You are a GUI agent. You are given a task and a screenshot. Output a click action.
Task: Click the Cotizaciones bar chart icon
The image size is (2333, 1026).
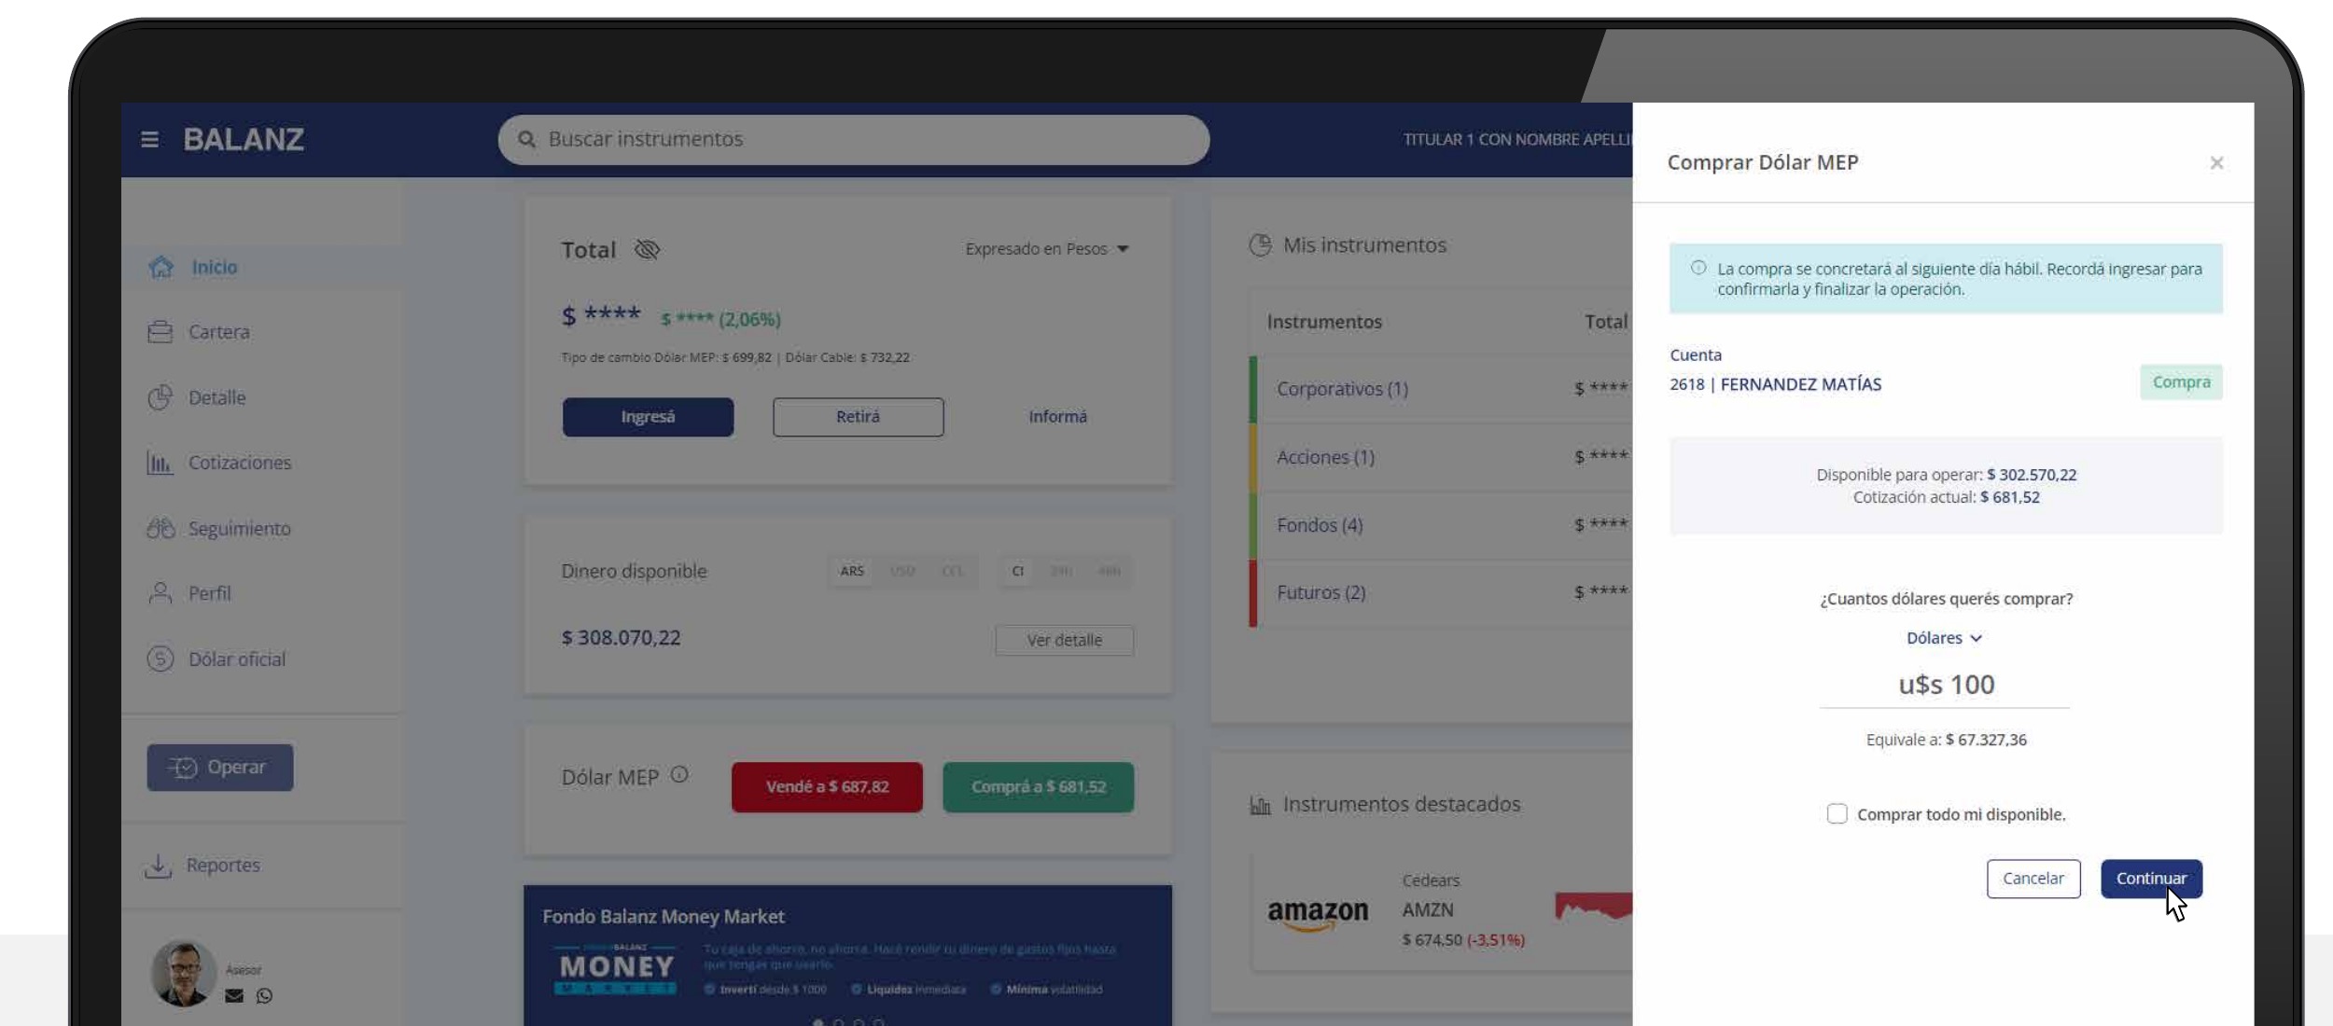click(x=160, y=463)
